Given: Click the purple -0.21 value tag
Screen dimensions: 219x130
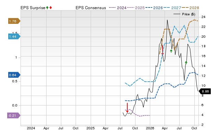Looking at the screenshot, I should point(14,115).
